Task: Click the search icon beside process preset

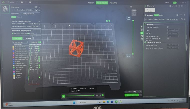Action: point(185,19)
